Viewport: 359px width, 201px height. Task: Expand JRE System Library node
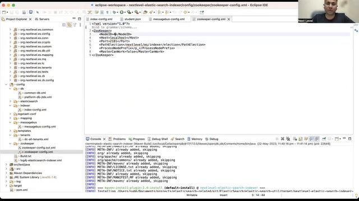click(x=6, y=177)
